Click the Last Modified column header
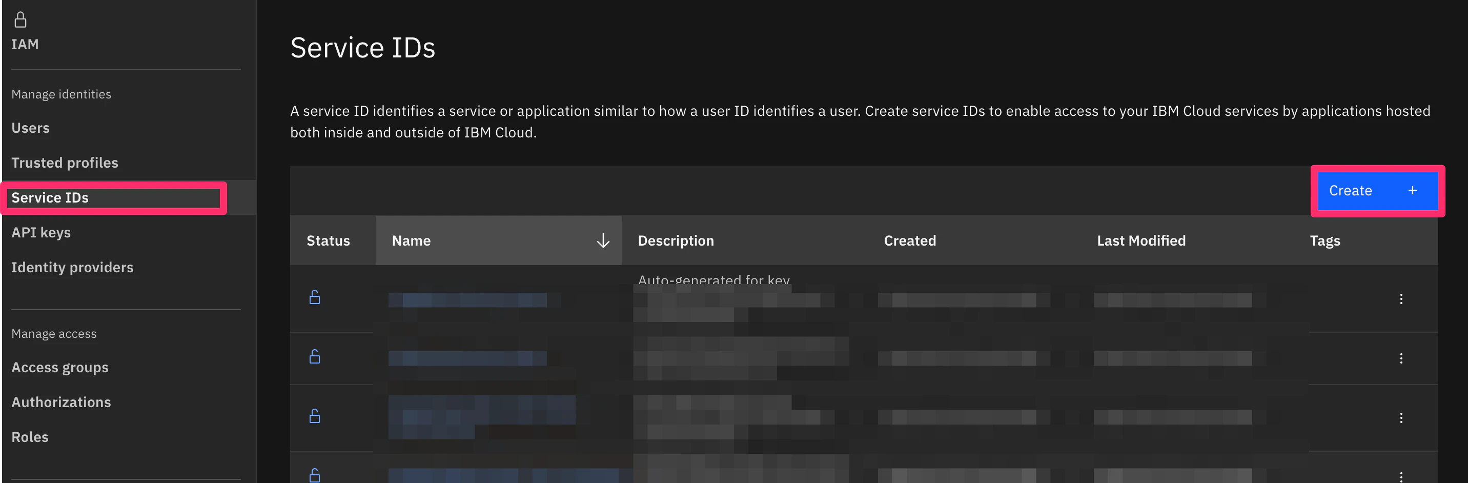Viewport: 1468px width, 483px height. point(1141,240)
